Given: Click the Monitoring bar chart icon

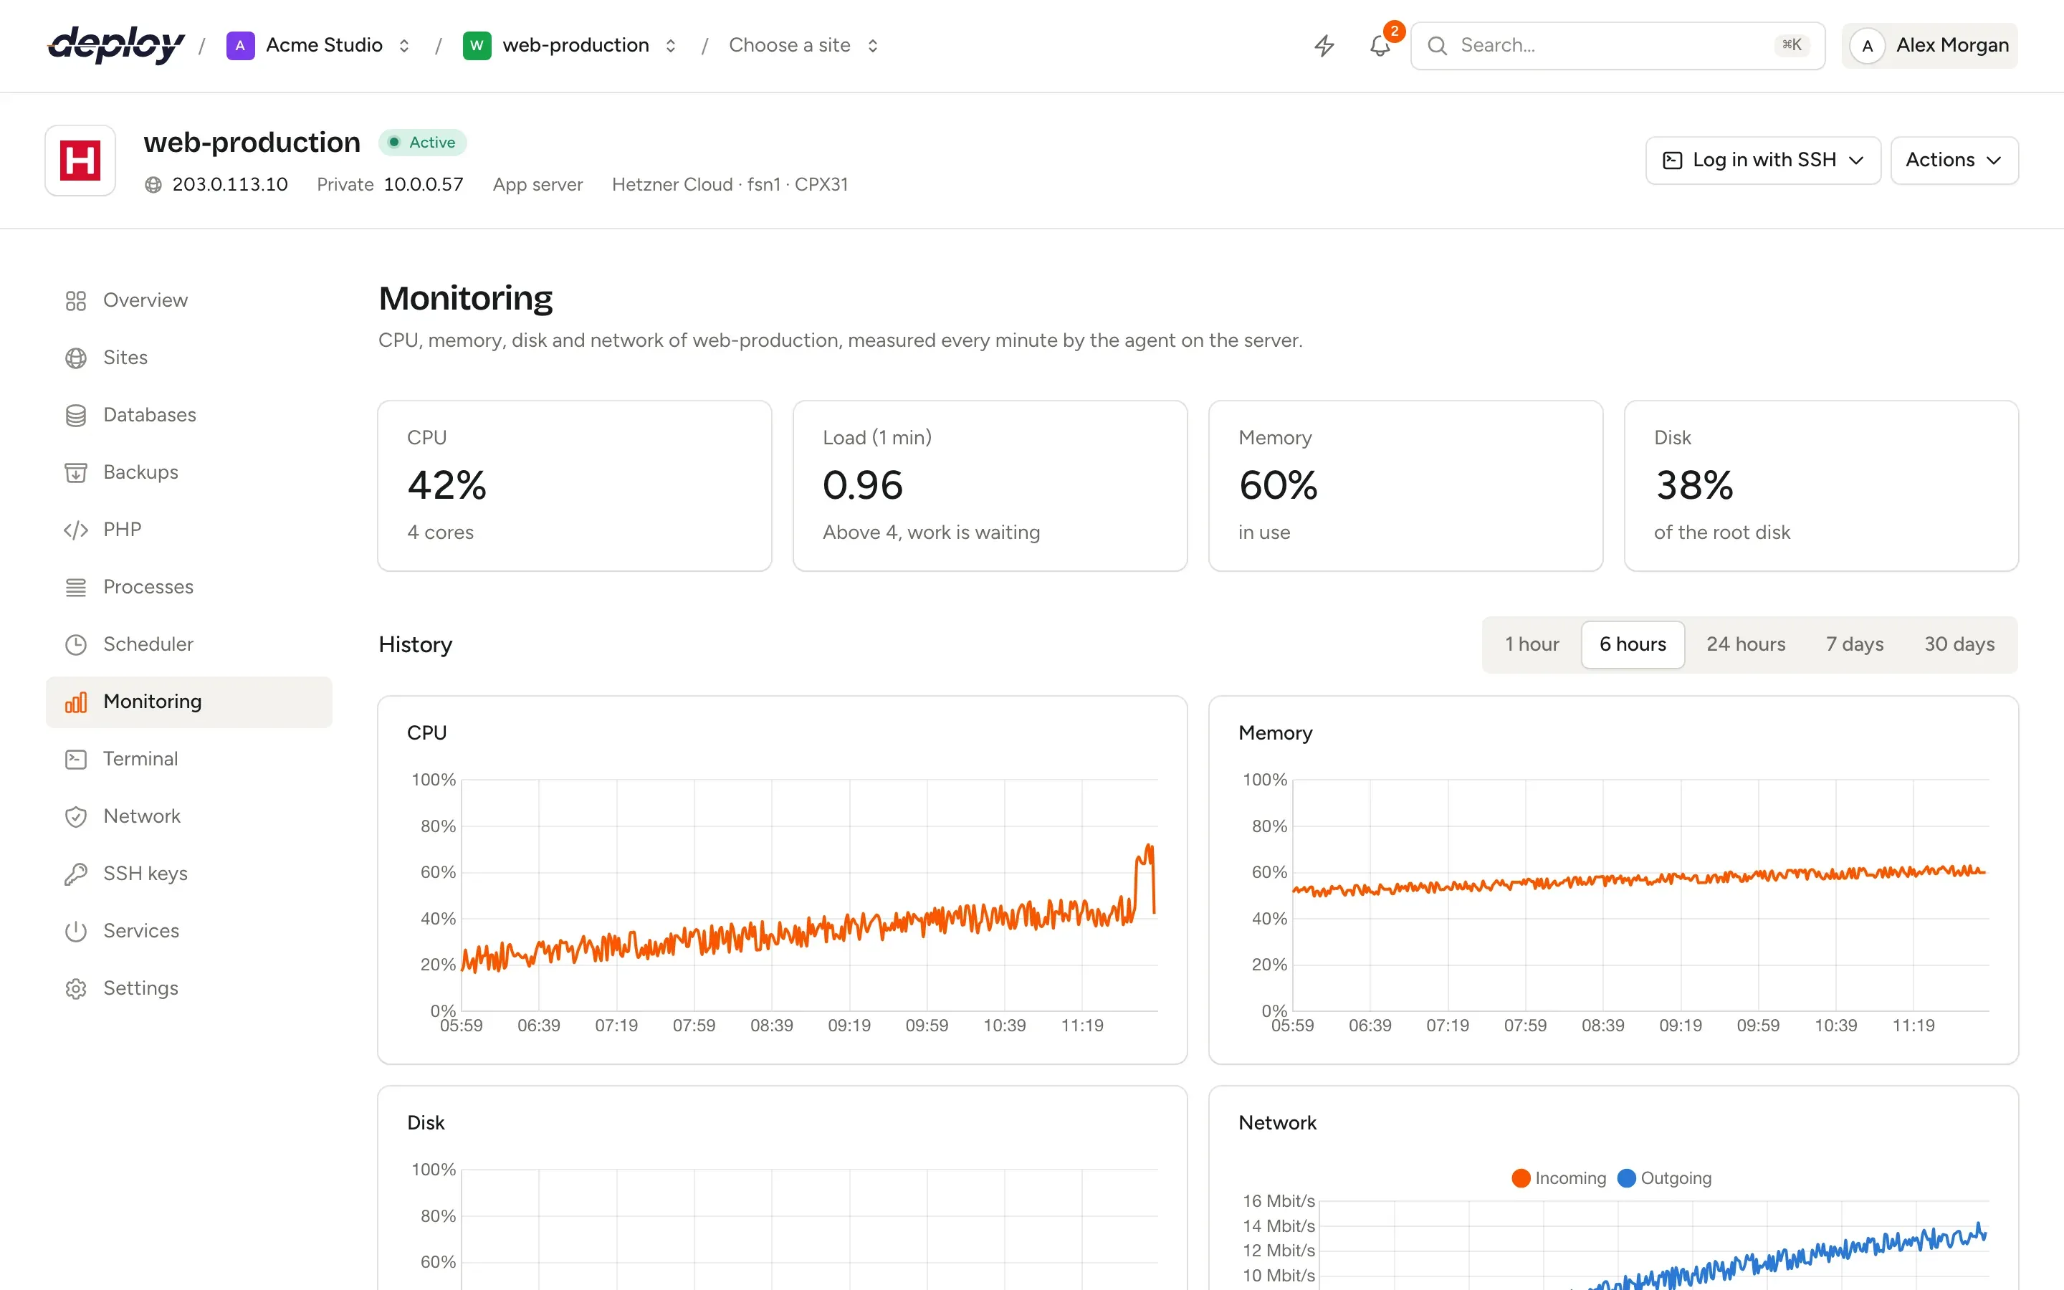Looking at the screenshot, I should coord(76,702).
